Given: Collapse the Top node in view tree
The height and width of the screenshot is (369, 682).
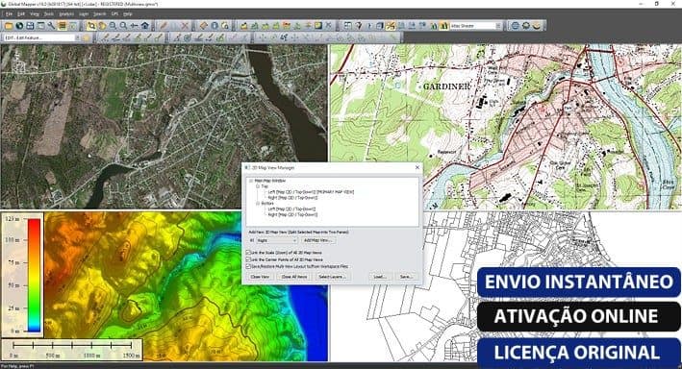Looking at the screenshot, I should pyautogui.click(x=257, y=186).
